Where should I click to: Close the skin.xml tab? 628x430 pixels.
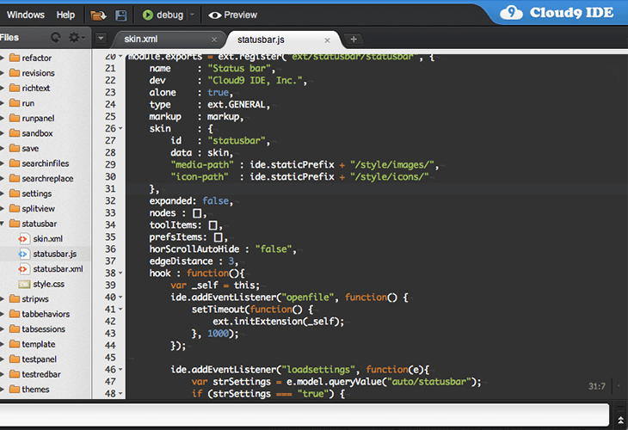pyautogui.click(x=214, y=40)
